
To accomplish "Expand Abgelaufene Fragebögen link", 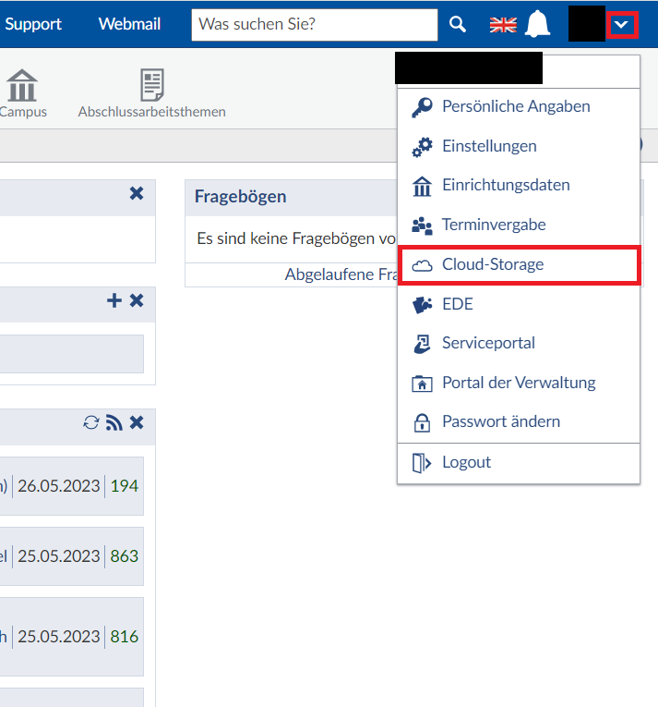I will (x=341, y=274).
